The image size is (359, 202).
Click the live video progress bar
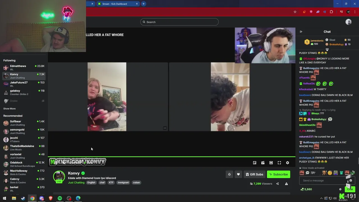tap(172, 157)
